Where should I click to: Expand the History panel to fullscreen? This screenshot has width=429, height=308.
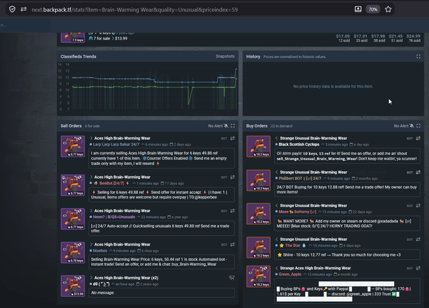coord(418,56)
